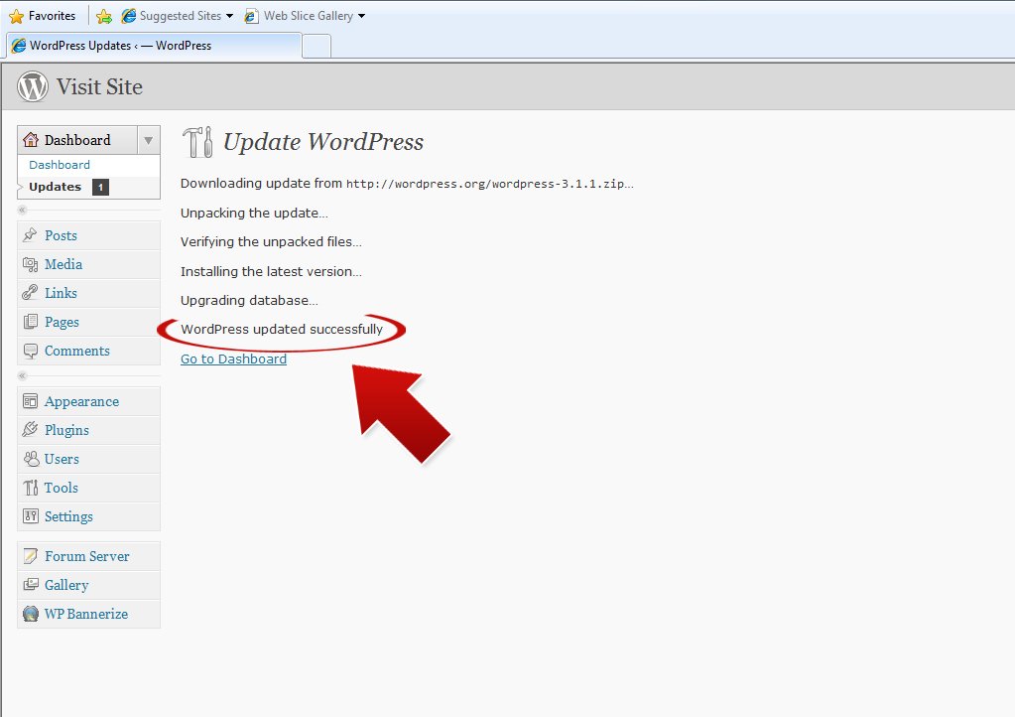Click the Posts pushpin icon

click(30, 235)
